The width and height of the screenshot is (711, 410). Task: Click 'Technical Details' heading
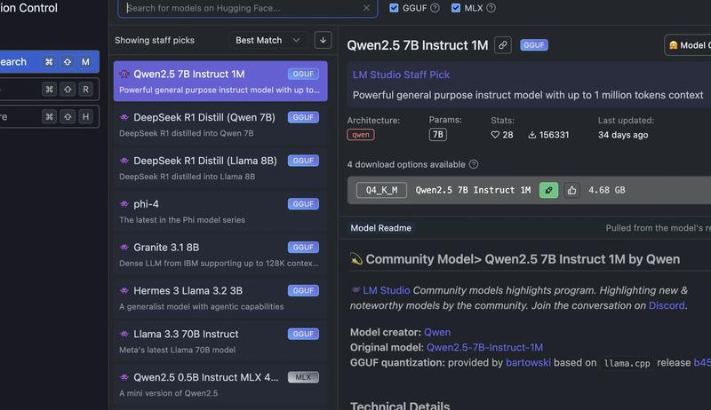pos(400,405)
